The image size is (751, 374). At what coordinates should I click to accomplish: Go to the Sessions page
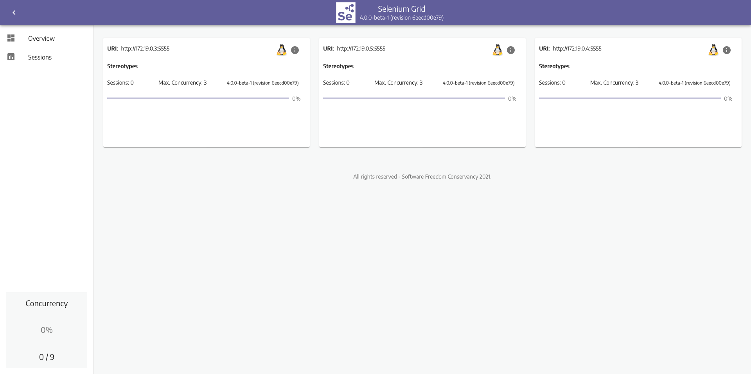[x=40, y=57]
